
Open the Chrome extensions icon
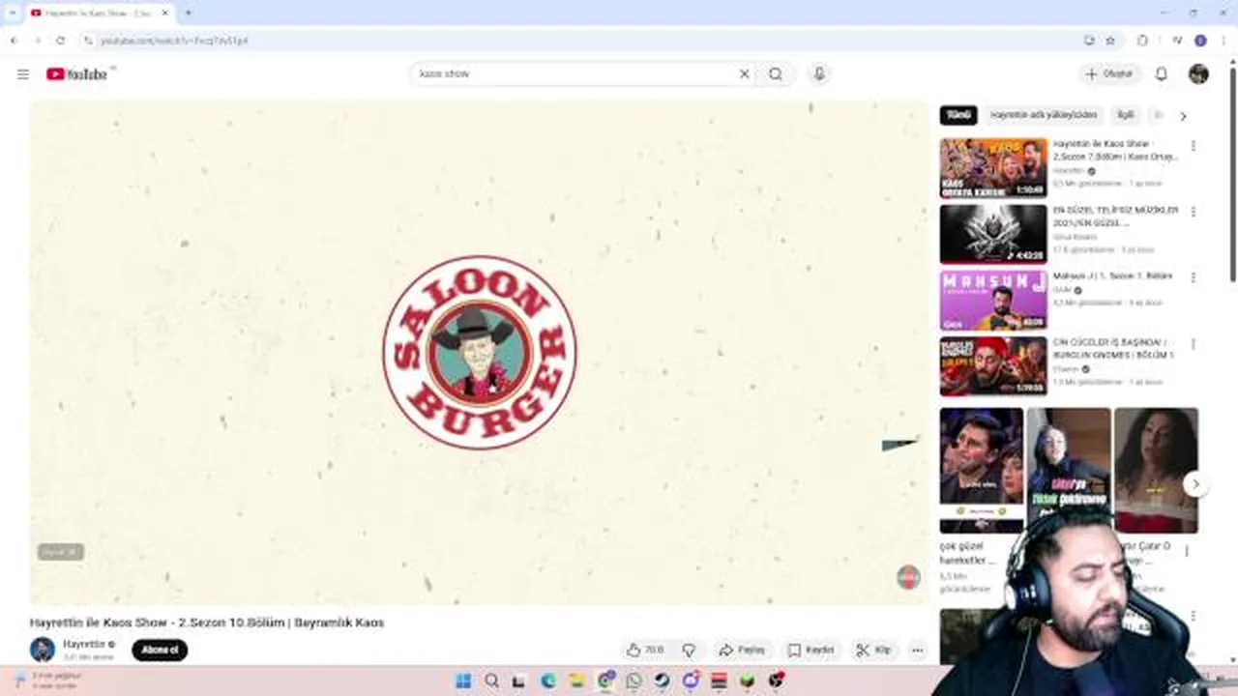click(1142, 41)
